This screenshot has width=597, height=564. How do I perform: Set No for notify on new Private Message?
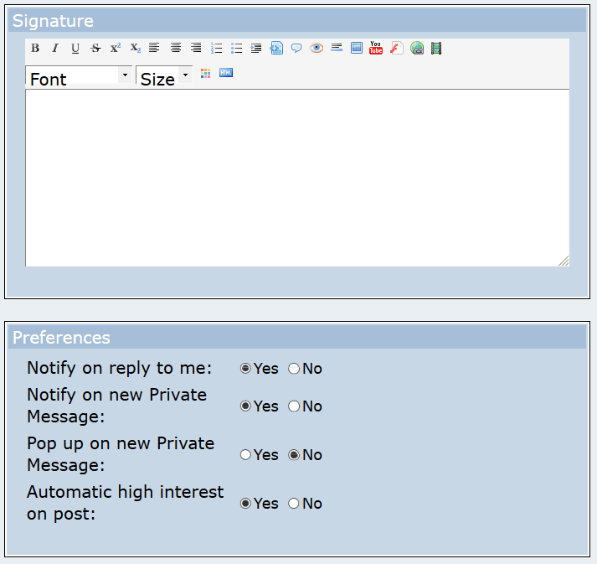click(294, 406)
